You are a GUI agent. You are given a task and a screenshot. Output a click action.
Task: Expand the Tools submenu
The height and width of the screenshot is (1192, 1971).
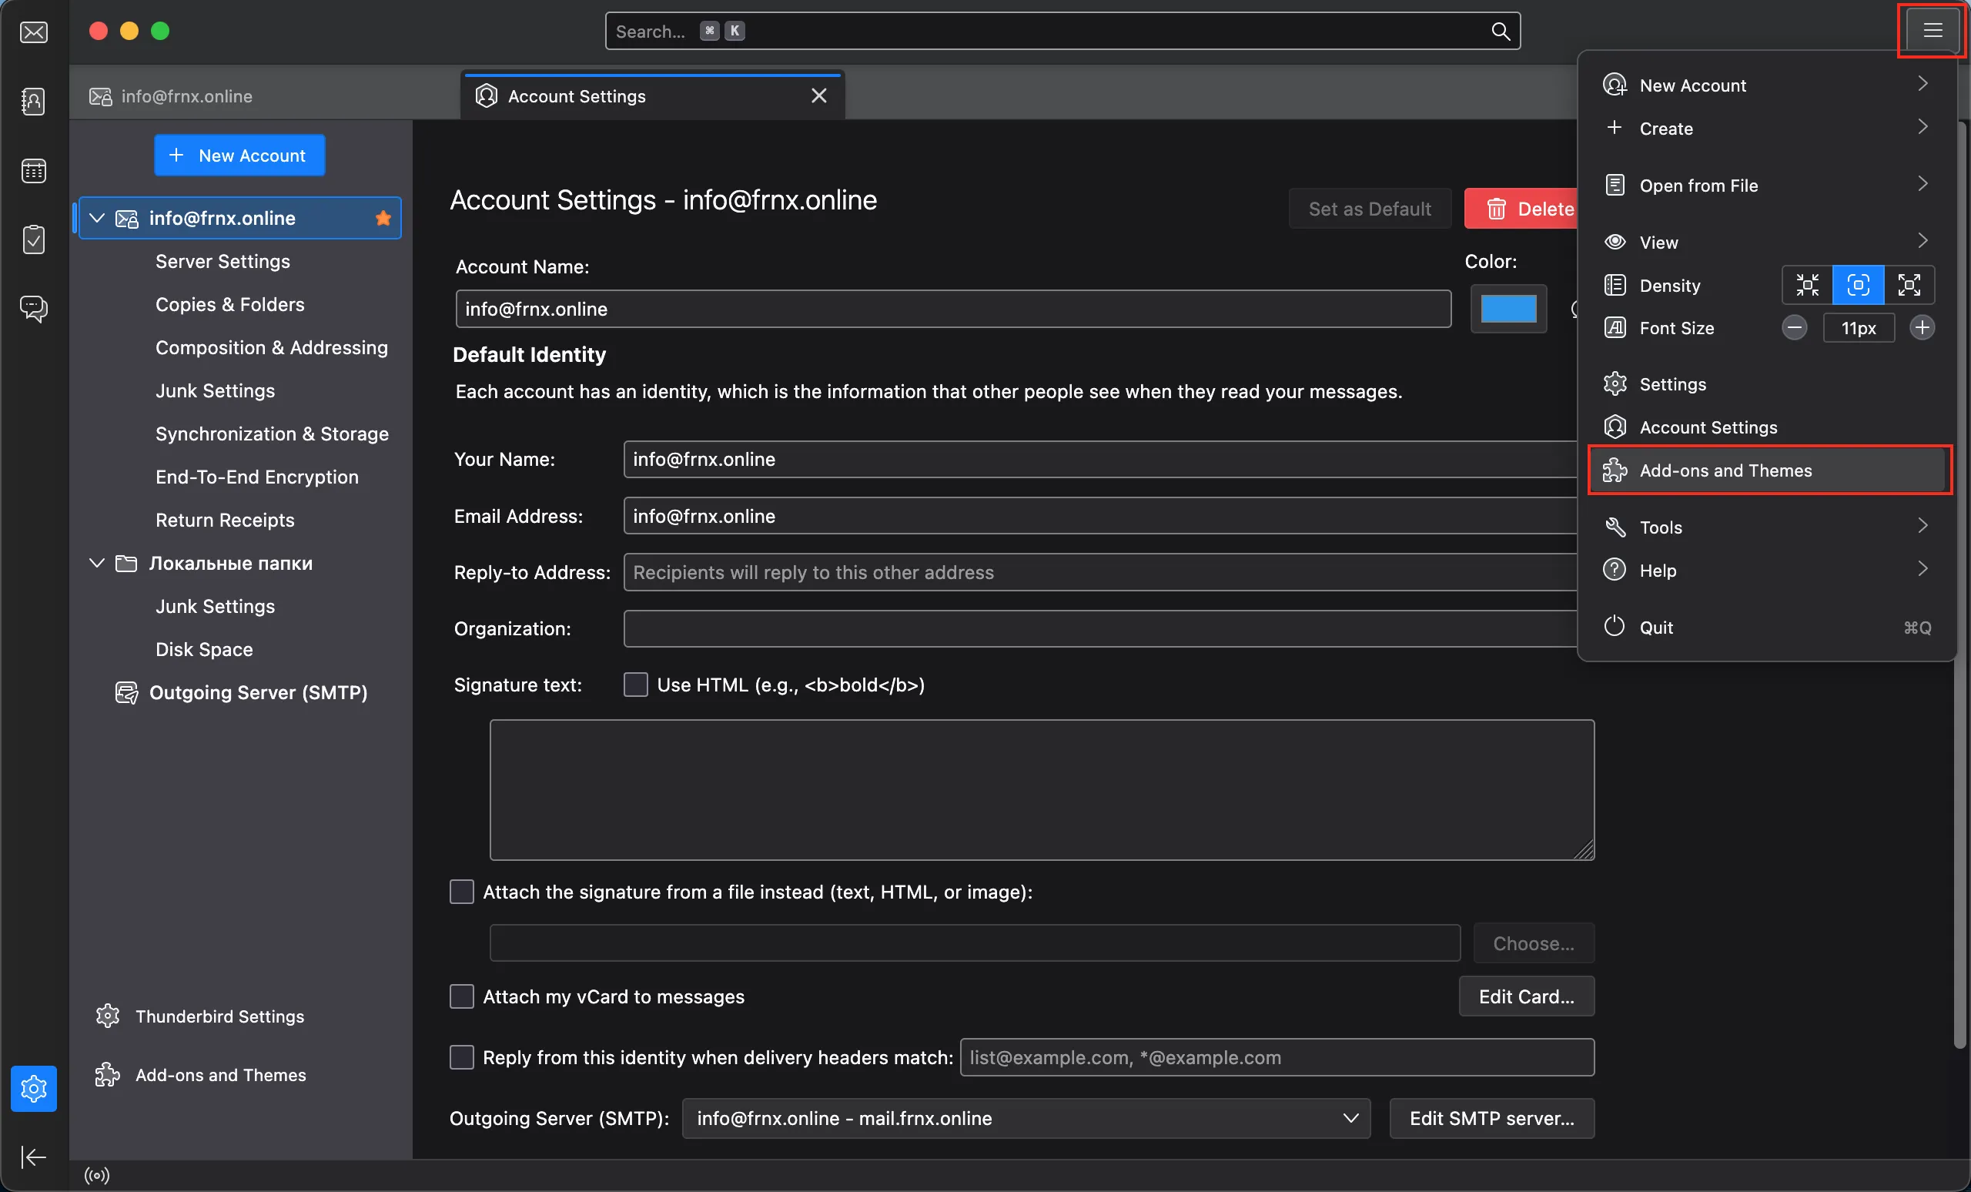point(1766,527)
